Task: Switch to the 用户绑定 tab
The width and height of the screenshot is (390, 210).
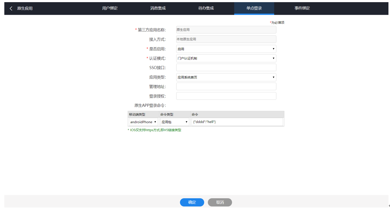Action: coord(110,8)
